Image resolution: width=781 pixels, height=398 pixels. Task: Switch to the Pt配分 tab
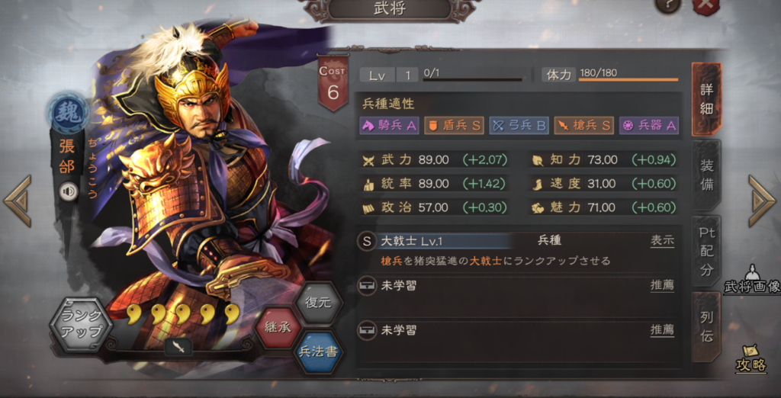point(706,252)
